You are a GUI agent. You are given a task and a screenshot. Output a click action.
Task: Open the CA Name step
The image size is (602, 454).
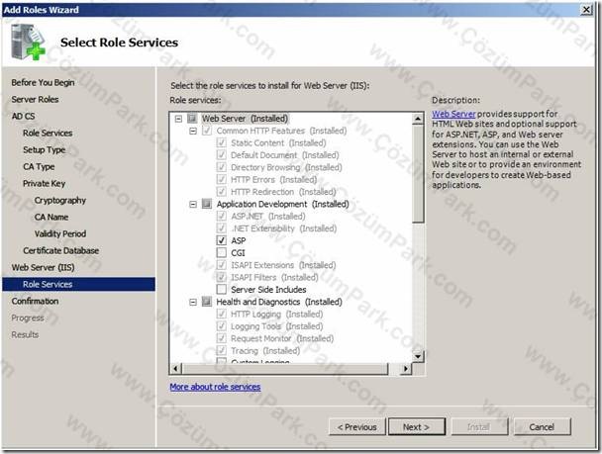tap(51, 217)
